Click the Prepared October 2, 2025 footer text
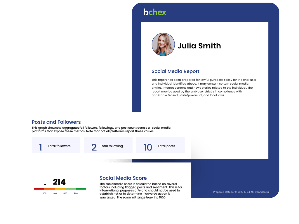This screenshot has width=299, height=224. [x=241, y=192]
